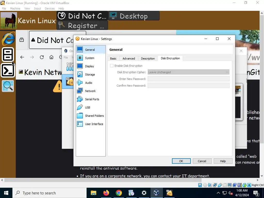Open the VM window File menu
Screen dimensions: 264x198
[4, 9]
